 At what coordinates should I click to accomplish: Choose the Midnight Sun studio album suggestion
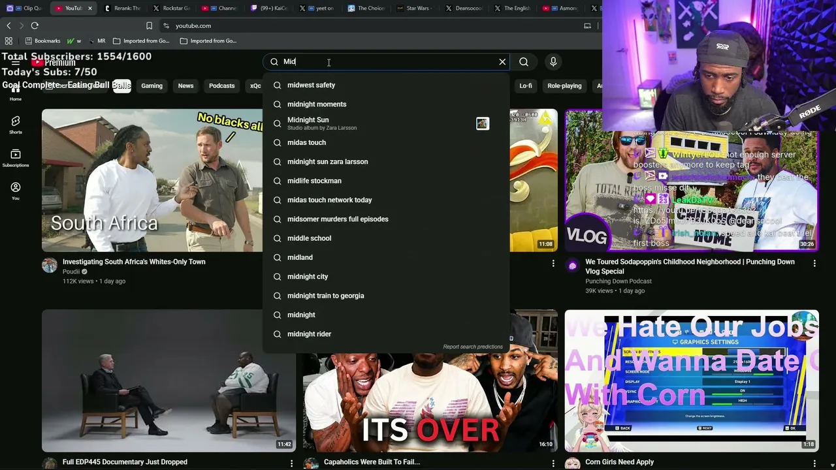[386, 123]
